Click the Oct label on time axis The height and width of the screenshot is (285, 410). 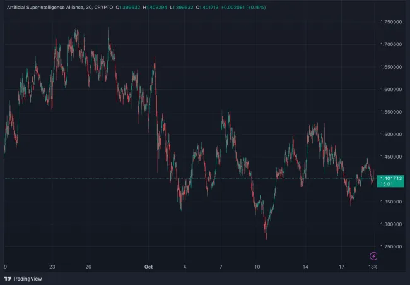149,267
